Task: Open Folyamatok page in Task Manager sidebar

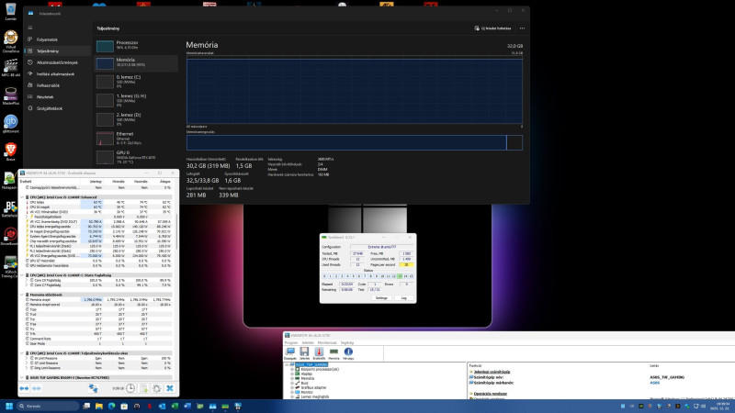Action: click(46, 39)
